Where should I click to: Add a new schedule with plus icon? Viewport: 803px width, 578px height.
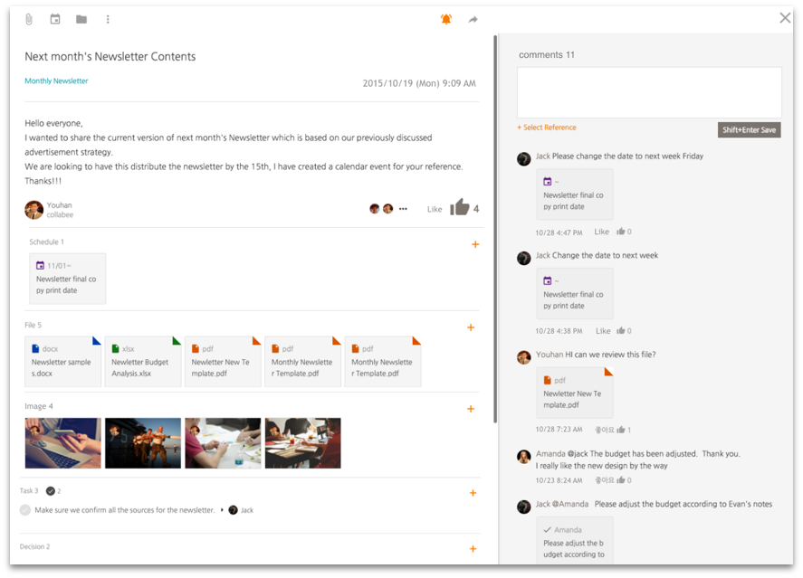click(475, 244)
